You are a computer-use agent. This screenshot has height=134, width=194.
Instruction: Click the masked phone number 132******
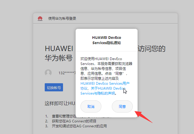(67, 73)
